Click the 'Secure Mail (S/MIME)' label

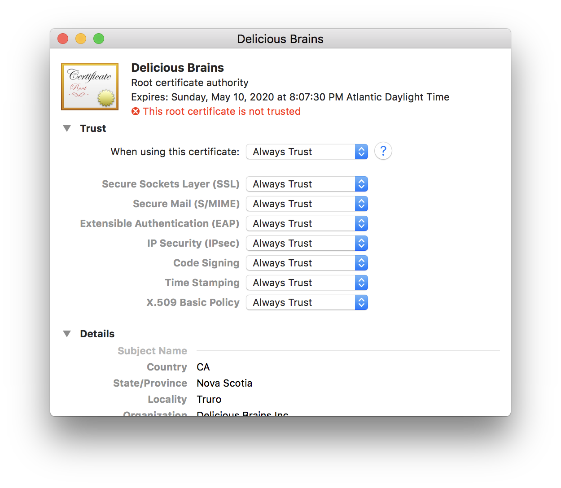[186, 204]
